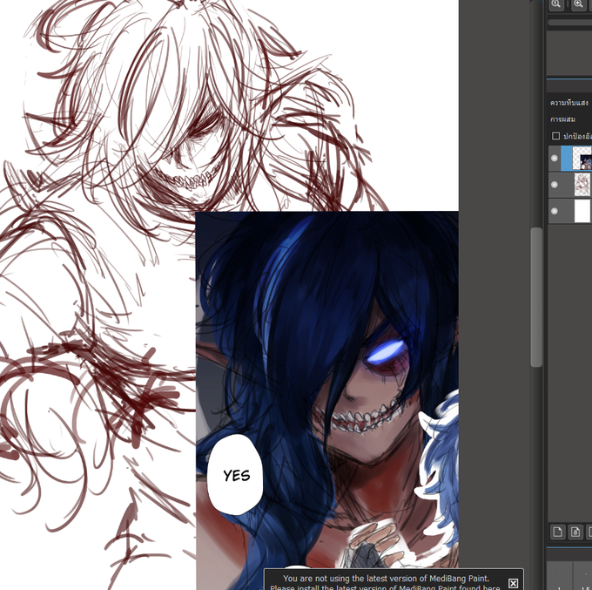592x590 pixels.
Task: Click the zoom in magnifier icon
Action: 578,4
